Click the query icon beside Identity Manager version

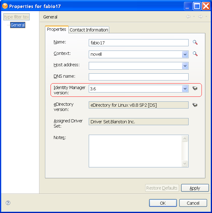[x=195, y=88]
